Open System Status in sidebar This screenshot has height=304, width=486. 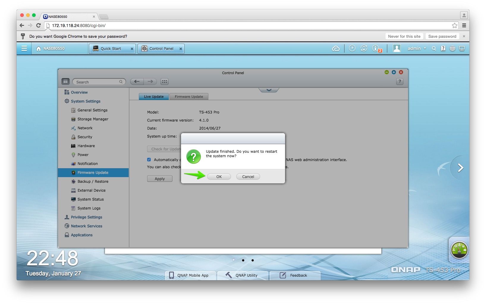click(x=90, y=199)
